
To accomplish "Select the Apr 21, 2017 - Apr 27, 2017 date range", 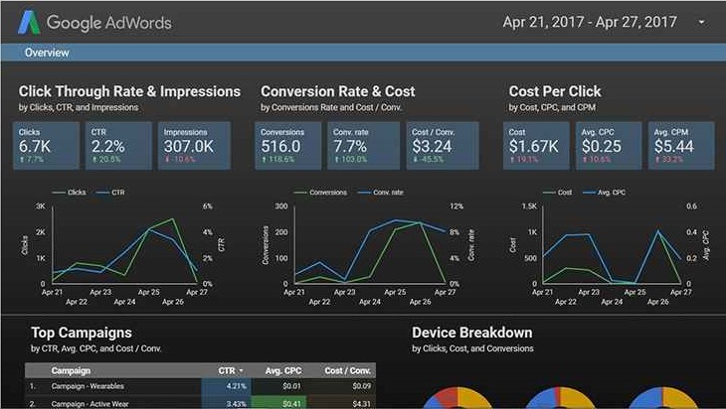I will pos(589,22).
